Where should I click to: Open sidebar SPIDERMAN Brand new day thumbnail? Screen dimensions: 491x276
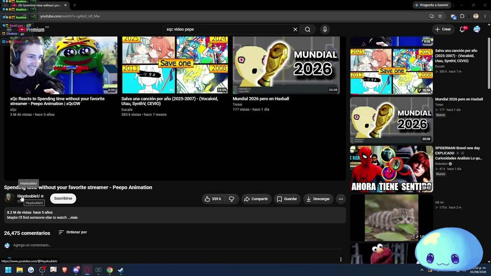coord(391,169)
